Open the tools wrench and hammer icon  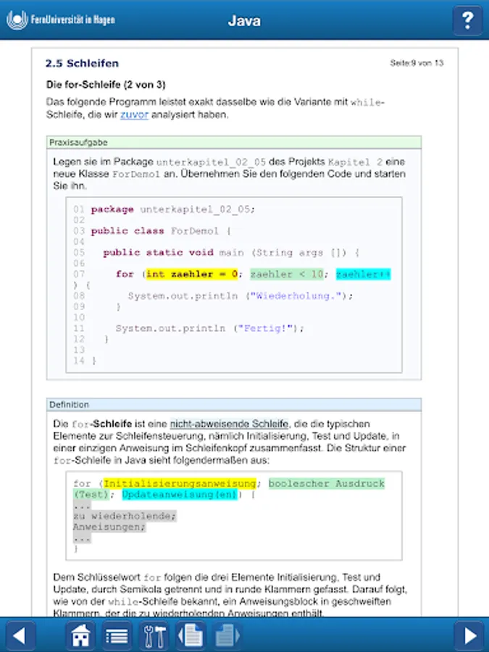154,635
